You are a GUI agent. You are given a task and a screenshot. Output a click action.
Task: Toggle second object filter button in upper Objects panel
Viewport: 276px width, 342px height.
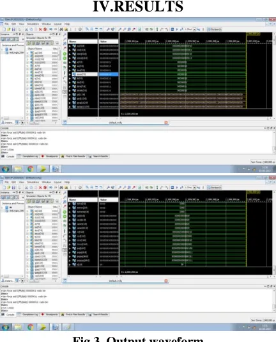click(33, 43)
